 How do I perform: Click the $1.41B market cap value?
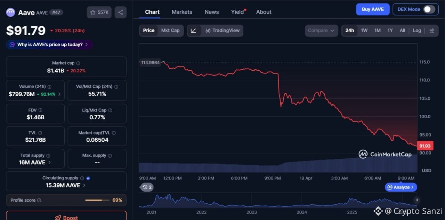point(56,71)
